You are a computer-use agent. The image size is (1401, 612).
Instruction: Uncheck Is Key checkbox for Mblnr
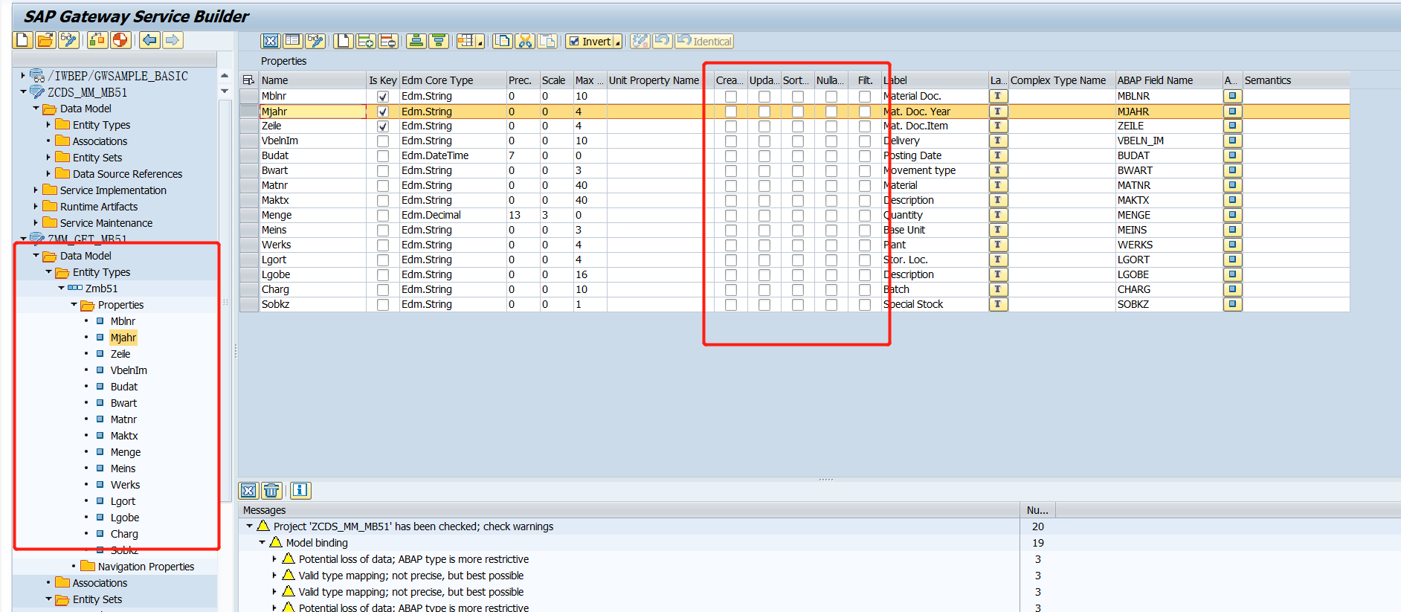click(x=383, y=97)
